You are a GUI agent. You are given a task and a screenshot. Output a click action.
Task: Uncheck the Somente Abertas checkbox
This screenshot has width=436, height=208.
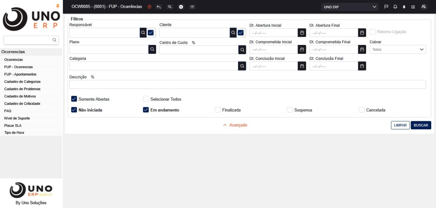pos(74,99)
